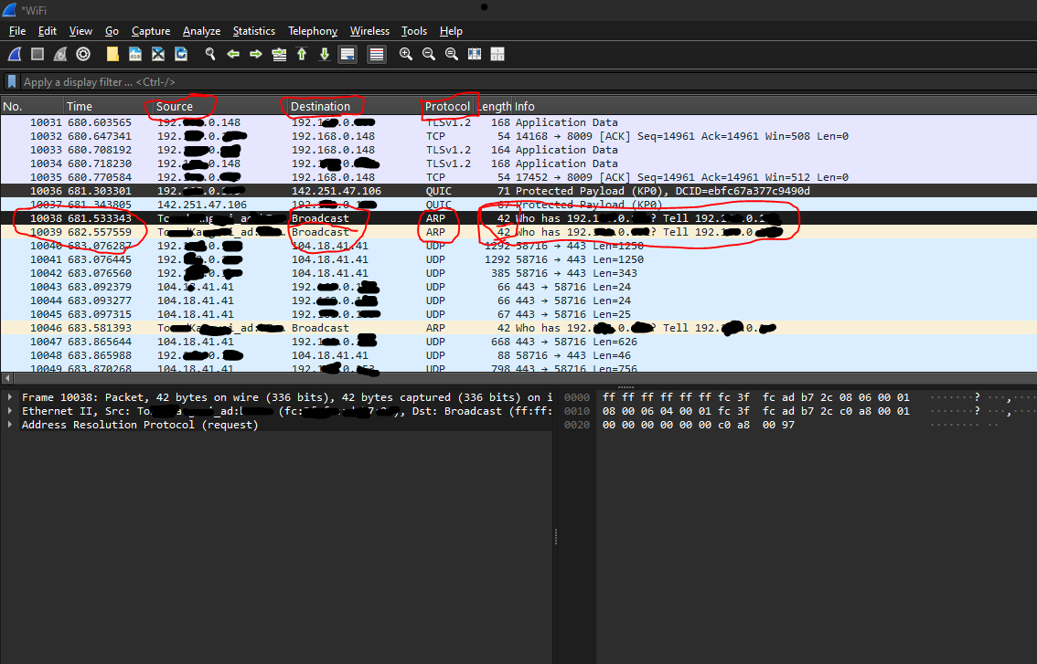This screenshot has width=1037, height=664.
Task: Open the Telephony menu
Action: coord(312,30)
